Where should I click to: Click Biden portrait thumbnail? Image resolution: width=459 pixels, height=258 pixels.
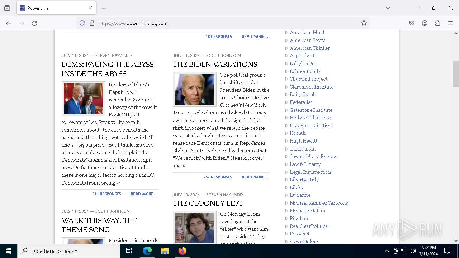195,89
